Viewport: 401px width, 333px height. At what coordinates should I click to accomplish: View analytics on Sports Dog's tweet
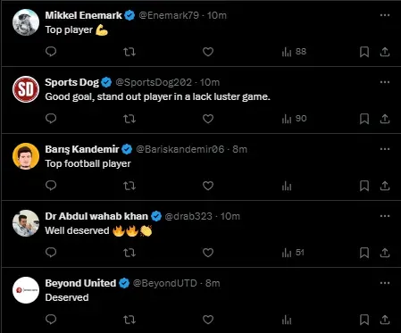(x=294, y=119)
